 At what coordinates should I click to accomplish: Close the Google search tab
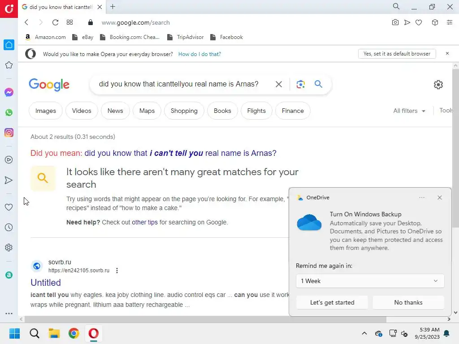(100, 7)
